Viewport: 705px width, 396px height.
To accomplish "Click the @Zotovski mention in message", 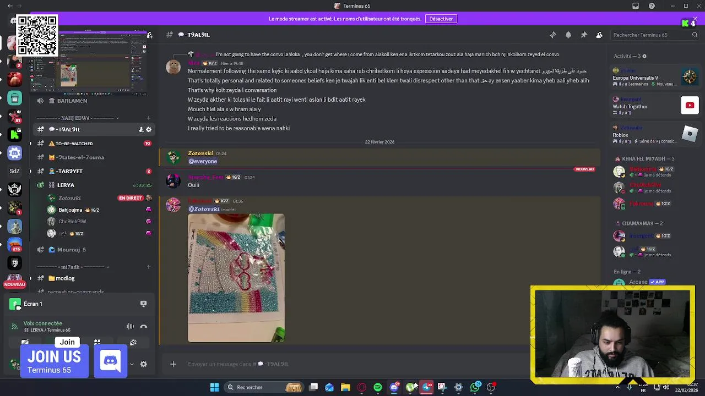I will tap(204, 209).
